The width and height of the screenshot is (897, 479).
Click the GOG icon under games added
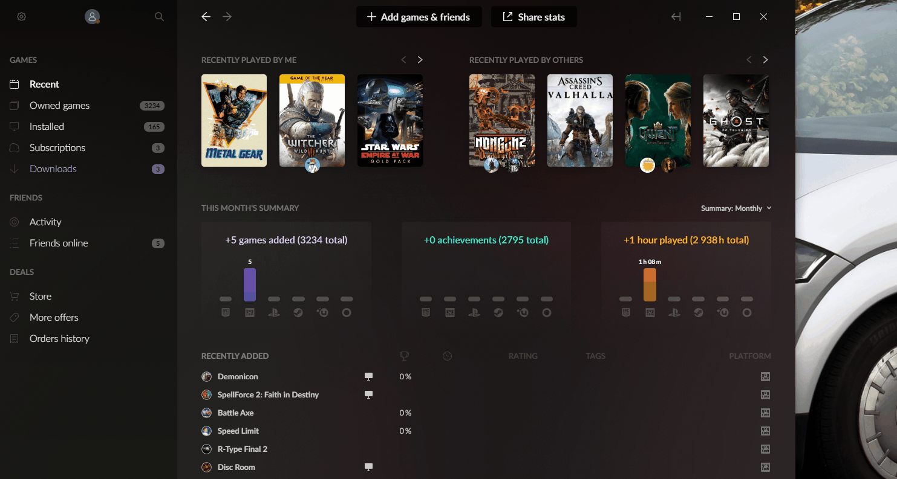tap(250, 313)
